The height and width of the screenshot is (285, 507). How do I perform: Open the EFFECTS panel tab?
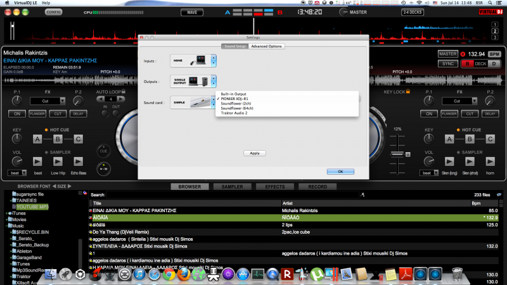point(275,187)
